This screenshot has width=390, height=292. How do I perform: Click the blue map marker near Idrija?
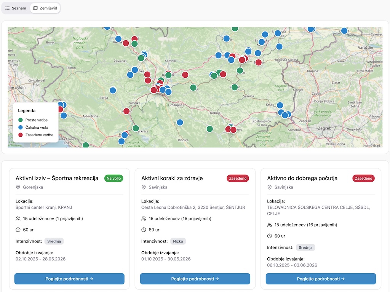[113, 90]
